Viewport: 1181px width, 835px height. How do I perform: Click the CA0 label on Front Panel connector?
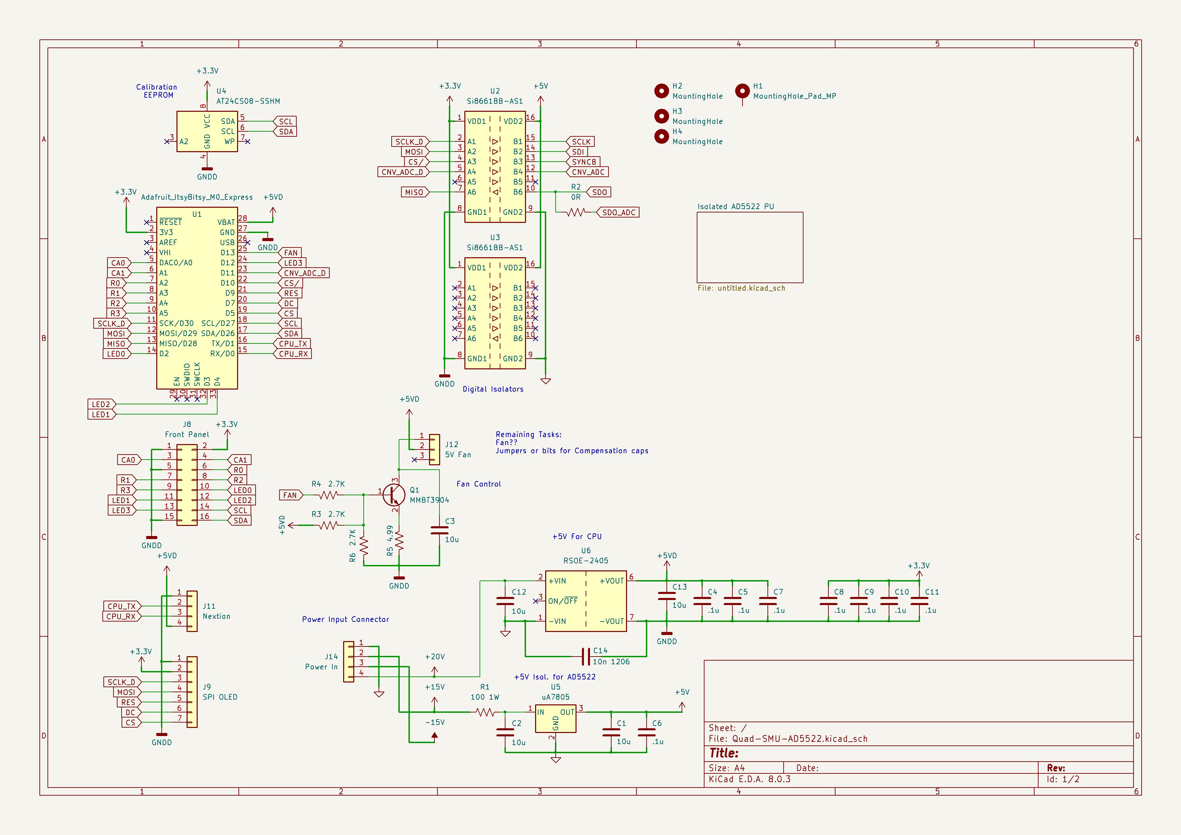129,460
